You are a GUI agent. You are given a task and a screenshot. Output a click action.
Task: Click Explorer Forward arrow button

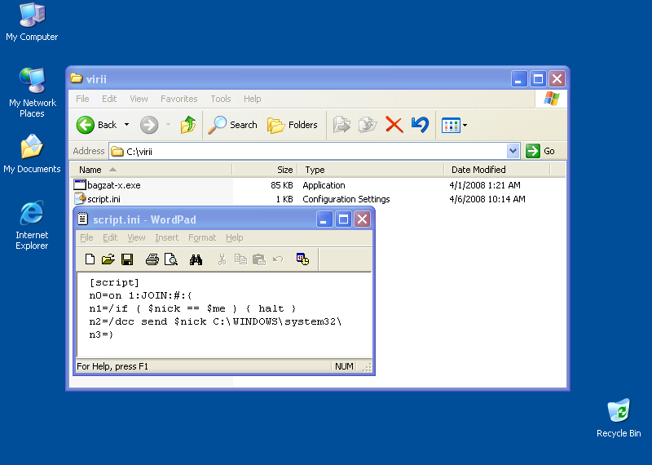[x=149, y=125]
